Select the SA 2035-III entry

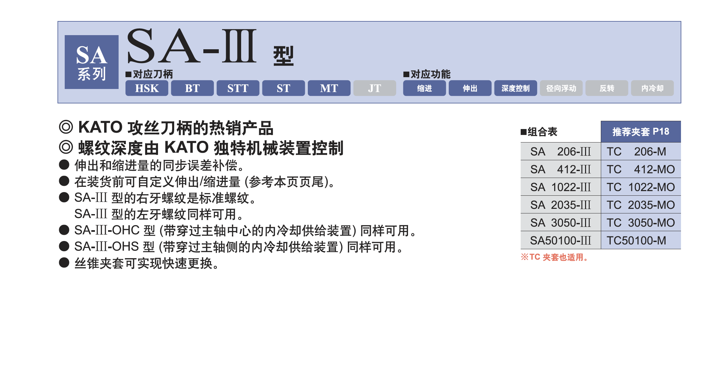[560, 205]
